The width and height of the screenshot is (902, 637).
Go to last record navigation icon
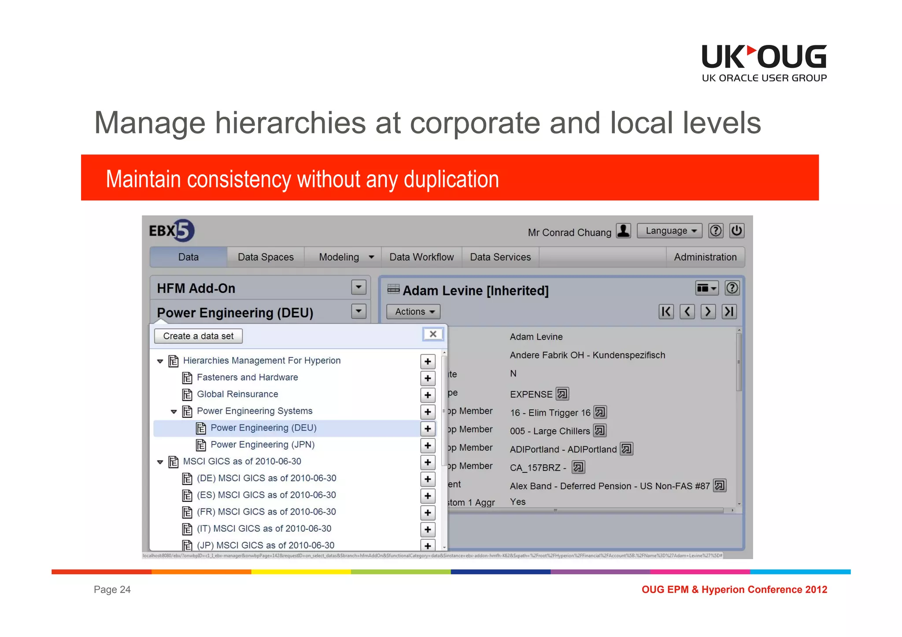tap(729, 312)
